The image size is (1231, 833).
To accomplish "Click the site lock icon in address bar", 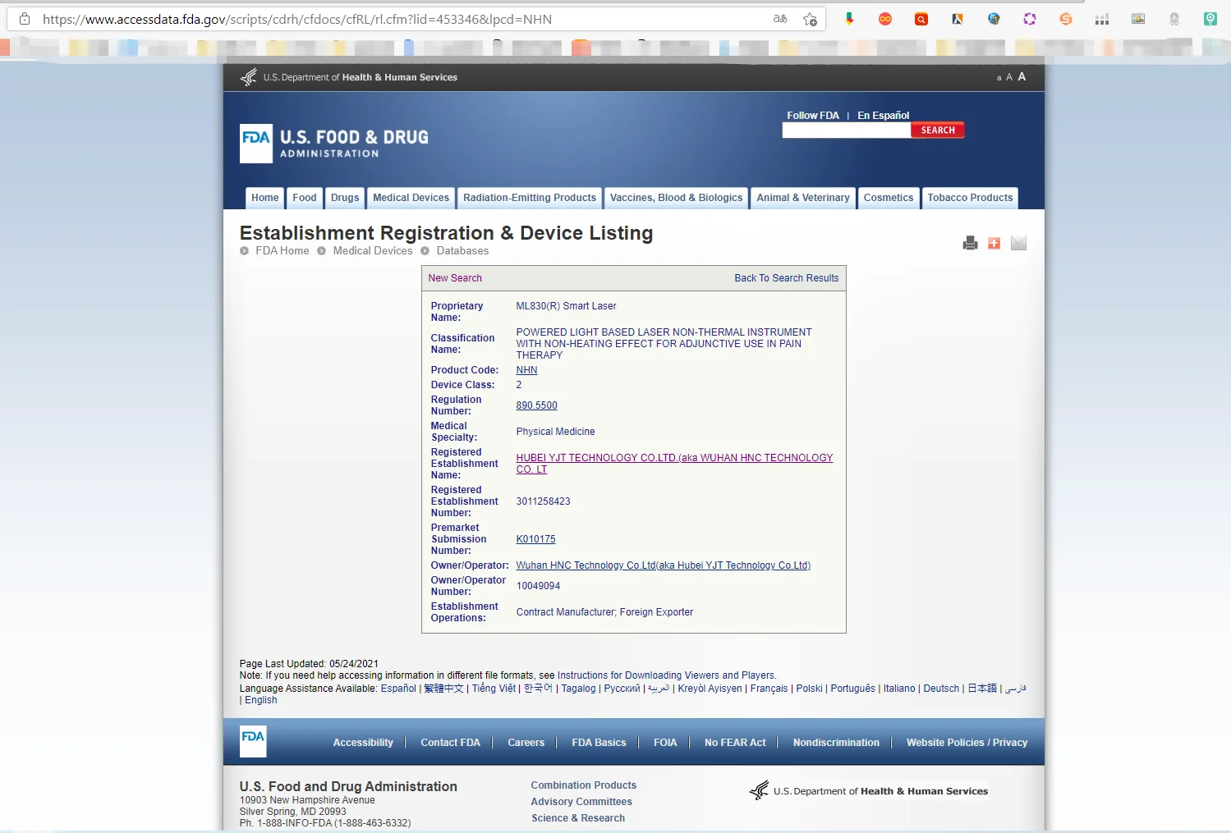I will pyautogui.click(x=25, y=19).
